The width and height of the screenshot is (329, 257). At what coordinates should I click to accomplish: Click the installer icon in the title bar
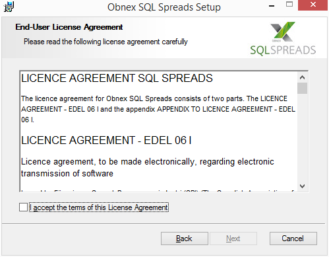pyautogui.click(x=9, y=7)
